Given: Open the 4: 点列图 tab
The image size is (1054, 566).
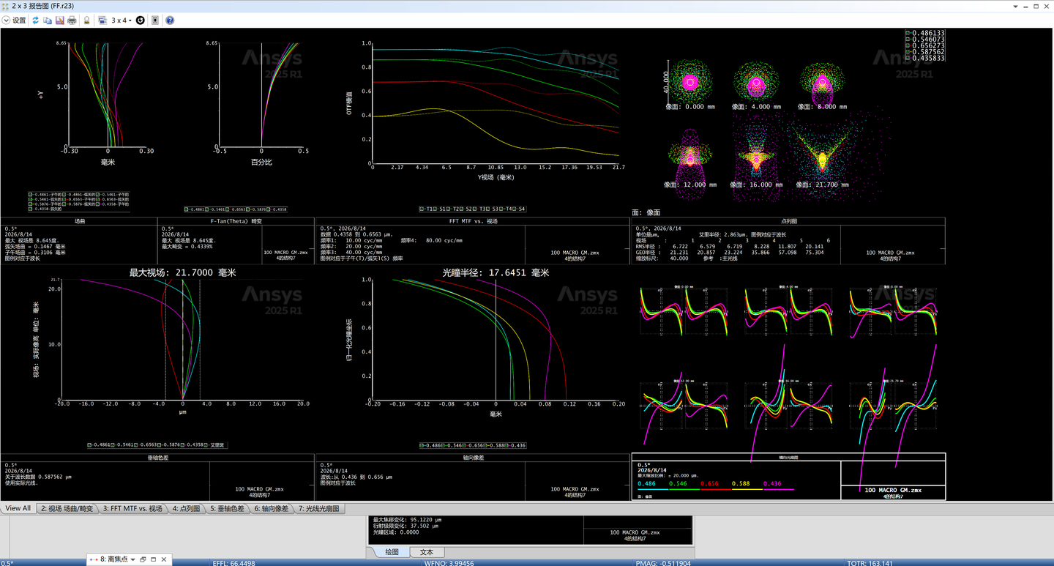Looking at the screenshot, I should tap(187, 508).
